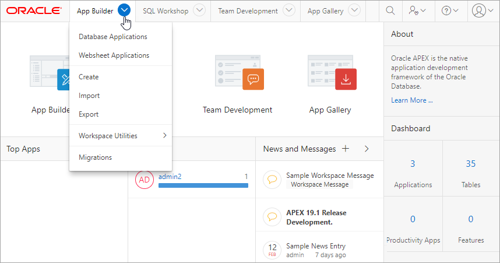This screenshot has width=500, height=263.
Task: Click the About heading
Action: tap(402, 34)
